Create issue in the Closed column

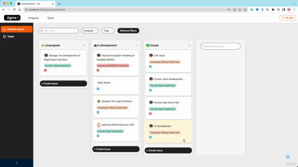(168, 150)
